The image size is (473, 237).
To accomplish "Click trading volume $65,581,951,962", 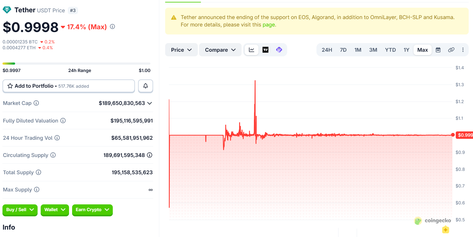I will (132, 138).
